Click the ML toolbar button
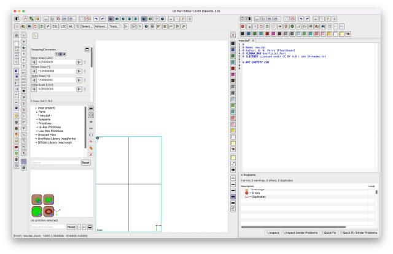393x254 pixels. click(x=72, y=28)
